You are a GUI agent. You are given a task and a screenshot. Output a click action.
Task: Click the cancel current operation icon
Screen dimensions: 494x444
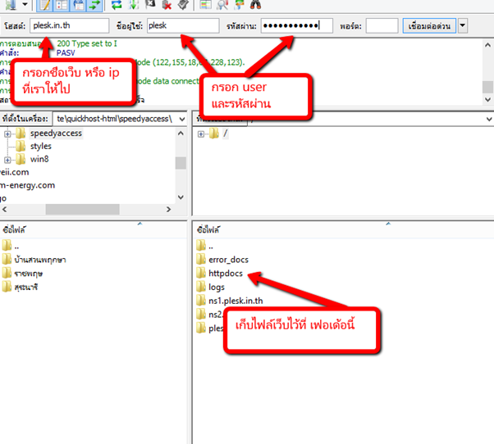pos(149,5)
